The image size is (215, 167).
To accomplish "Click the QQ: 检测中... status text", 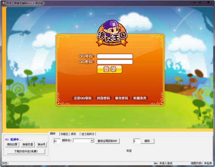I will point(14,139).
